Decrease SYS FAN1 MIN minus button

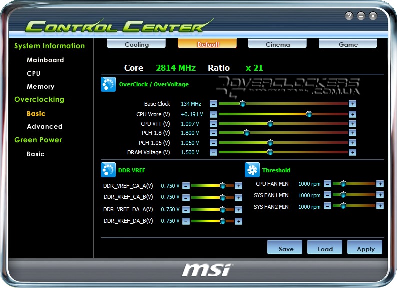327,195
